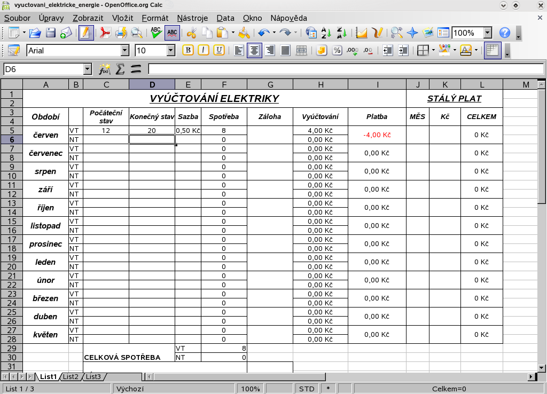The width and height of the screenshot is (547, 394).
Task: Open the Formát menu
Action: click(155, 18)
